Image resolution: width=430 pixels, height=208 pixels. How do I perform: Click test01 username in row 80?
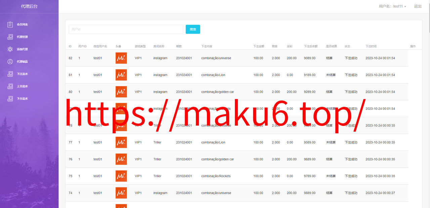pos(98,92)
